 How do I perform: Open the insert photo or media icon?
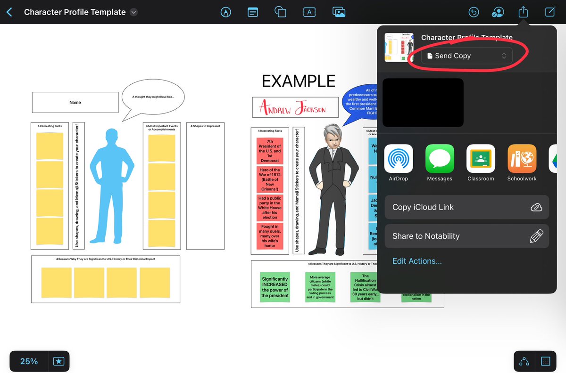pos(338,12)
